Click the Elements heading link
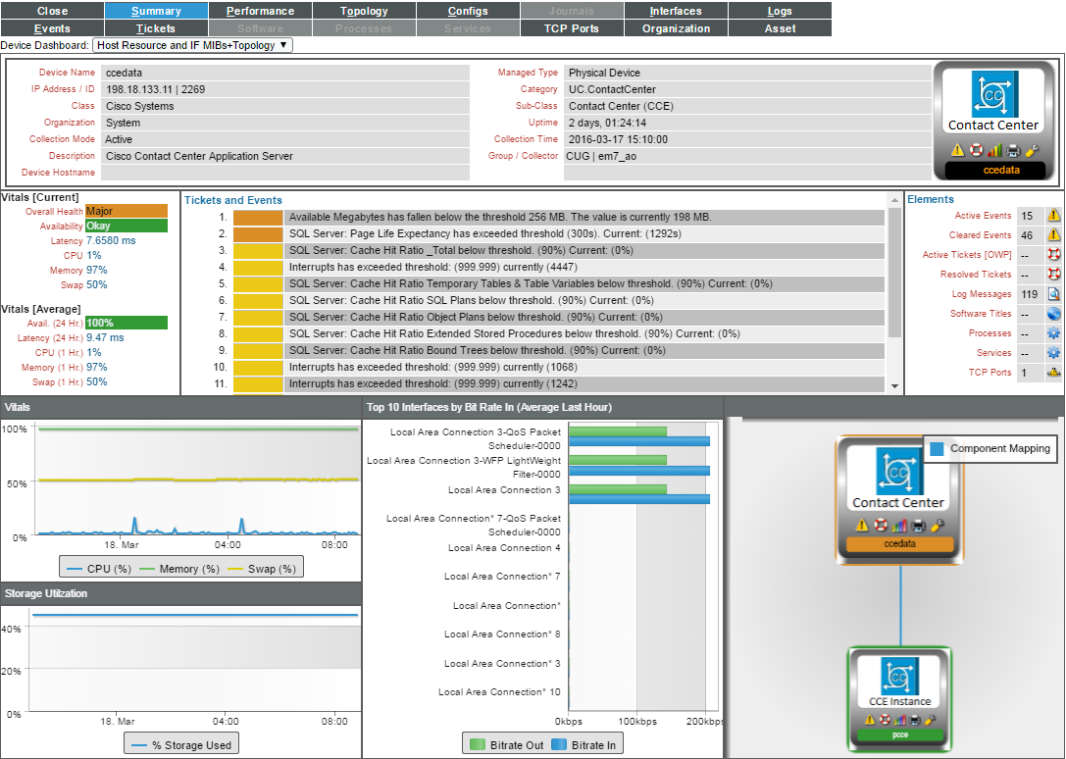This screenshot has width=1066, height=759. 931,199
